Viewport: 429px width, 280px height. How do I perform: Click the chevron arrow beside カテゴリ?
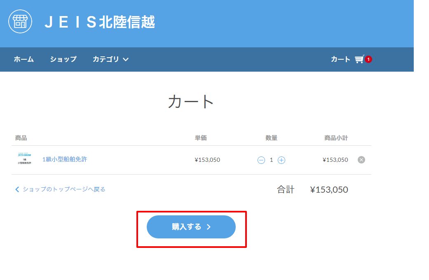pyautogui.click(x=126, y=59)
